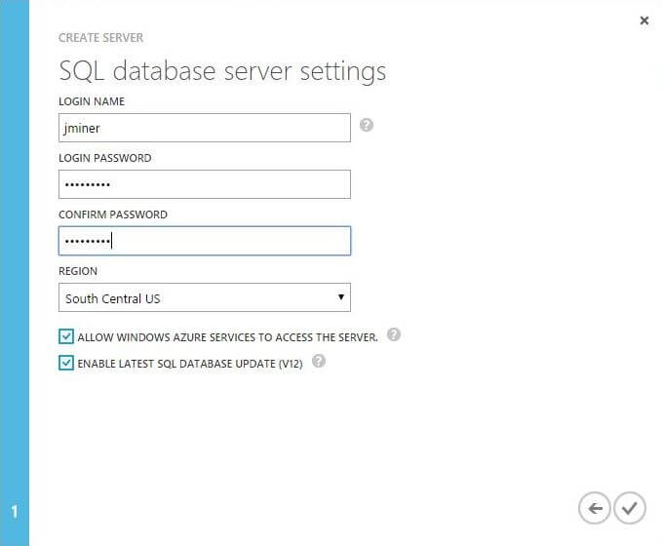Click the Enable Latest SQL Database Update label
The width and height of the screenshot is (663, 546).
click(x=190, y=364)
